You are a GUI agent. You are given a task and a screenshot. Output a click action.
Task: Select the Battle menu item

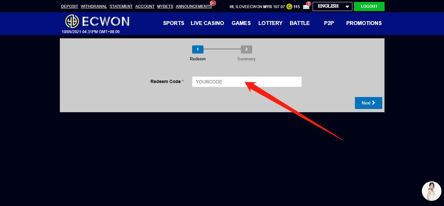[300, 23]
